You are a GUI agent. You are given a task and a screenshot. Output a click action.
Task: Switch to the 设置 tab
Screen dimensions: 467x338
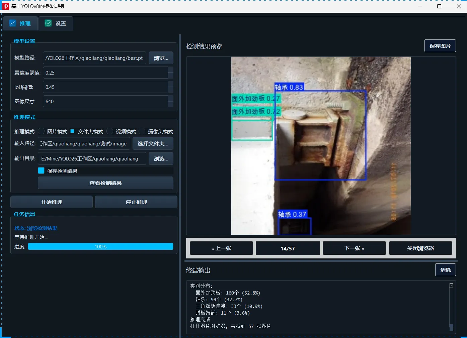tap(56, 23)
